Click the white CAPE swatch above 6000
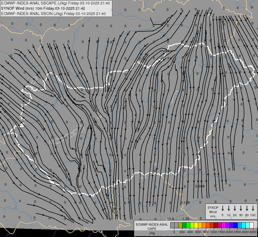Screen dimensions: 258x237 [x=251, y=225]
